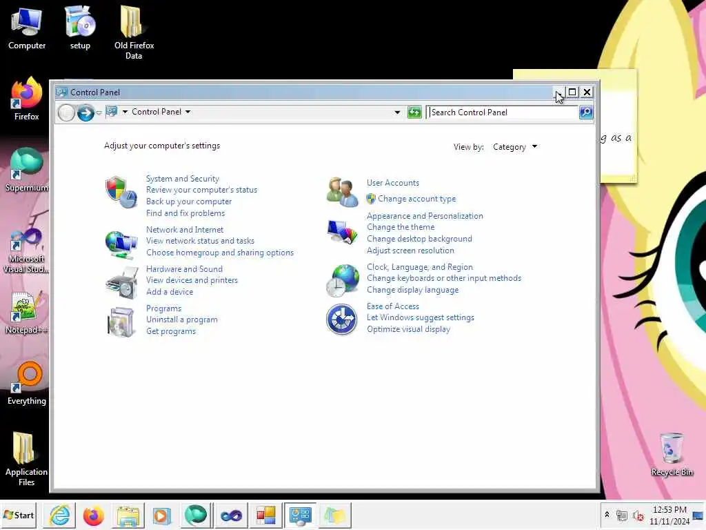Open the Ease of Access icon
This screenshot has width=706, height=530.
point(342,319)
